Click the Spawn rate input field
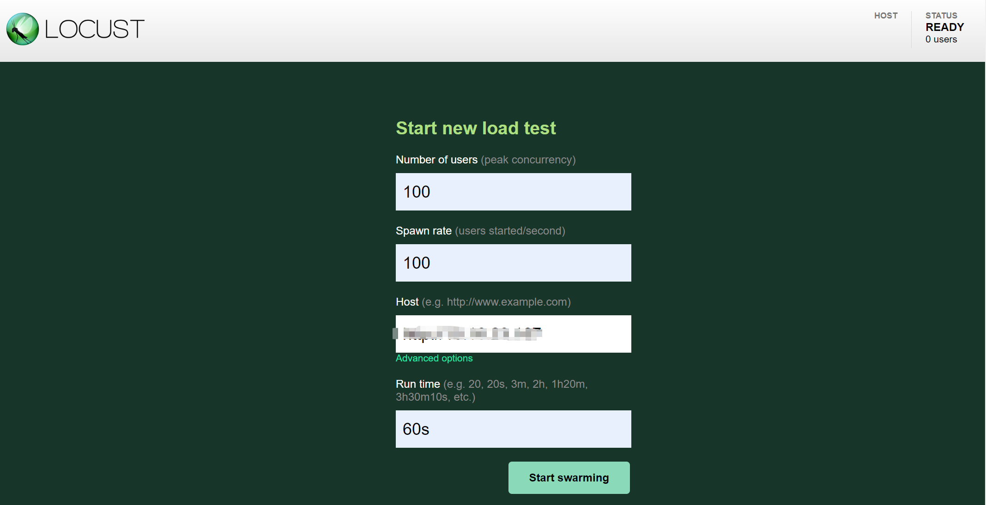This screenshot has width=986, height=505. [513, 263]
